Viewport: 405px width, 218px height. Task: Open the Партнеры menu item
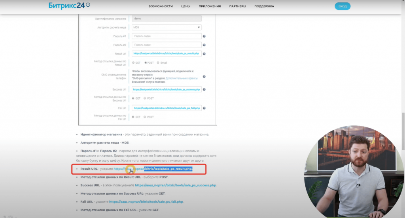[x=238, y=6]
